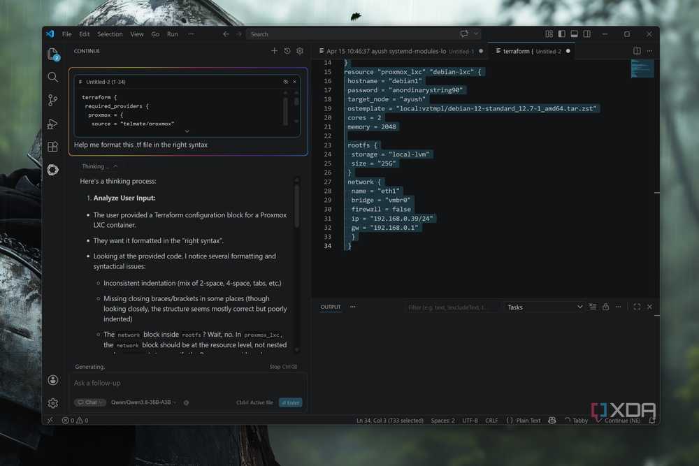Image resolution: width=699 pixels, height=466 pixels.
Task: Open Copilot chat dropdown arrow
Action: coord(476,34)
